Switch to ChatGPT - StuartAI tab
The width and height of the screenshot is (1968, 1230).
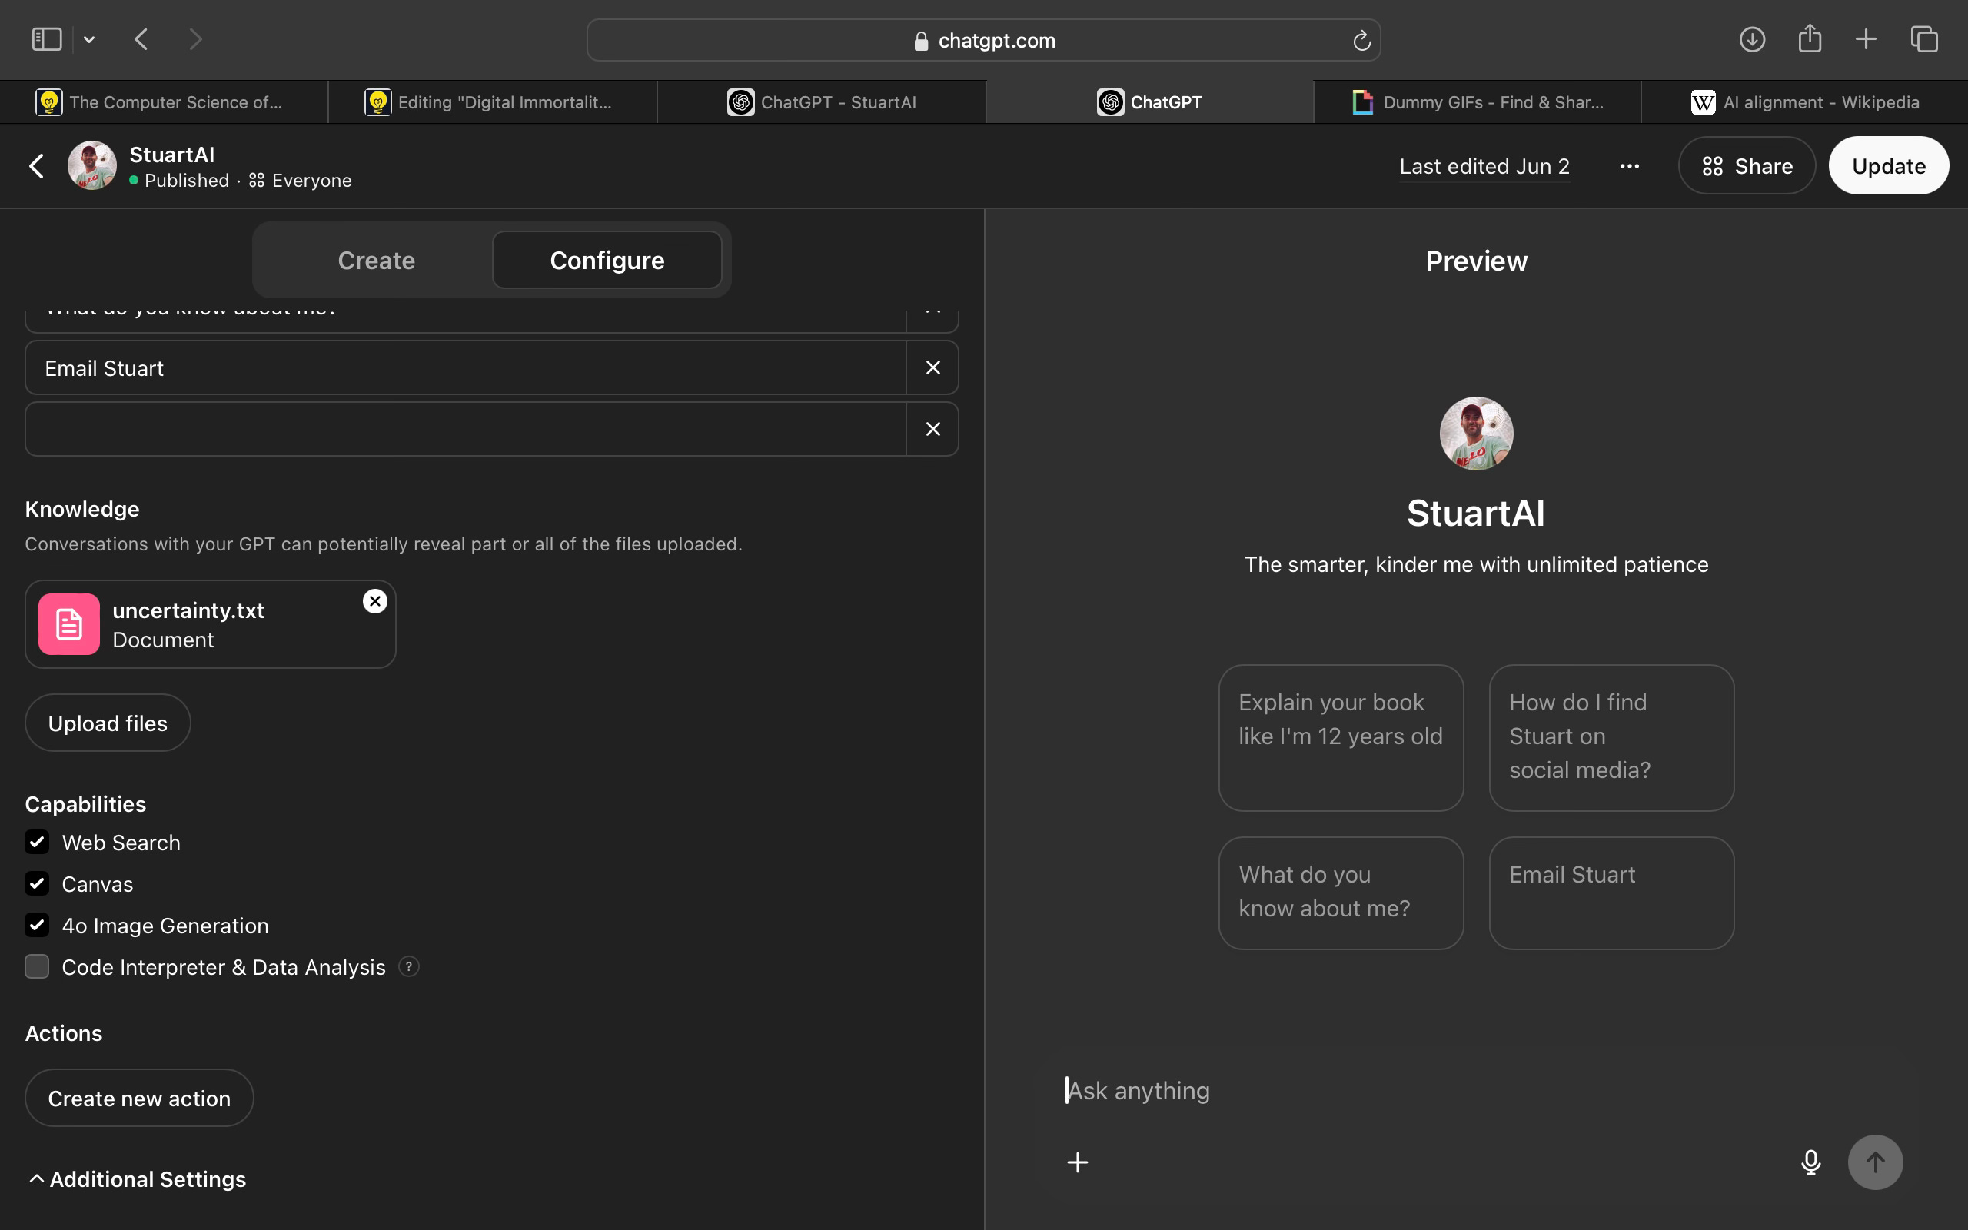(820, 101)
